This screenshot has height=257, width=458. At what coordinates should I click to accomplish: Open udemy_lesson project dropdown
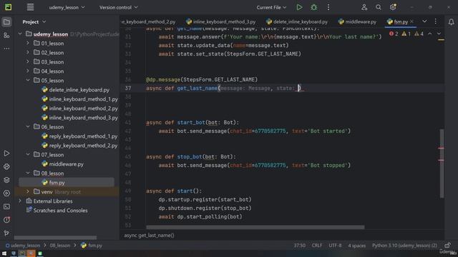click(x=67, y=8)
